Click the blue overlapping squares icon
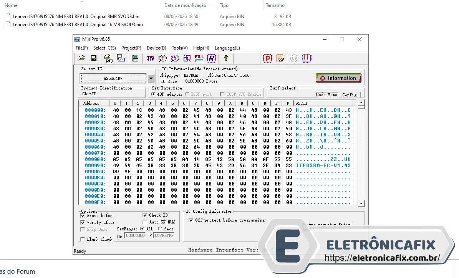 pyautogui.click(x=187, y=58)
